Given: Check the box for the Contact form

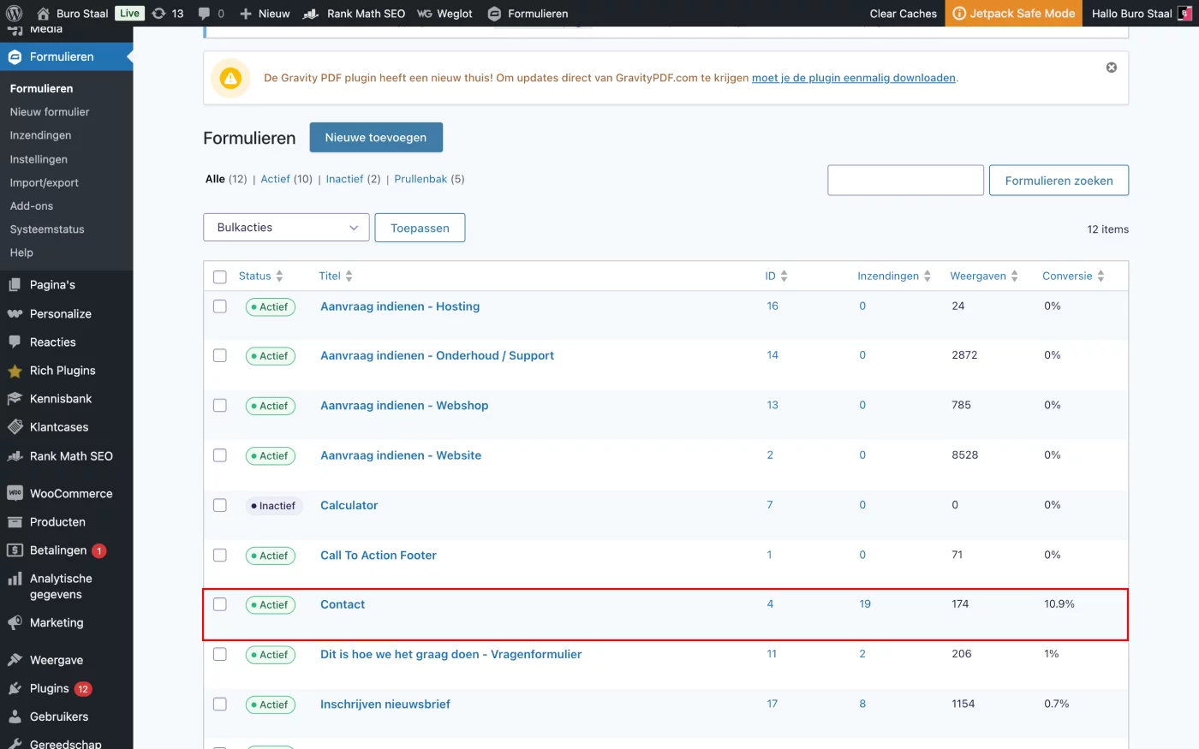Looking at the screenshot, I should pyautogui.click(x=220, y=604).
